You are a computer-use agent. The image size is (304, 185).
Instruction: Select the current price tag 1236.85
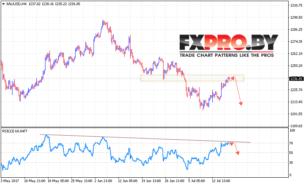pos(296,79)
